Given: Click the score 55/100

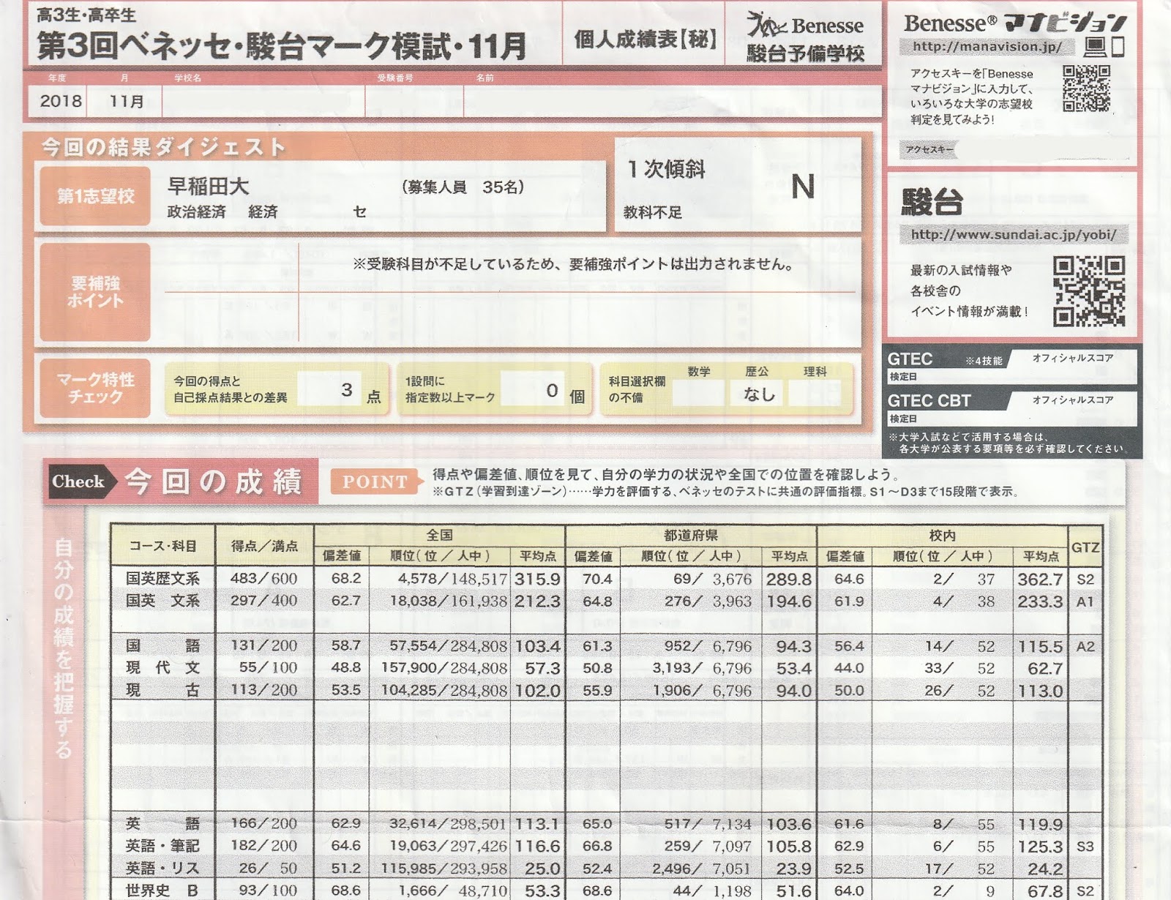Looking at the screenshot, I should point(268,667).
